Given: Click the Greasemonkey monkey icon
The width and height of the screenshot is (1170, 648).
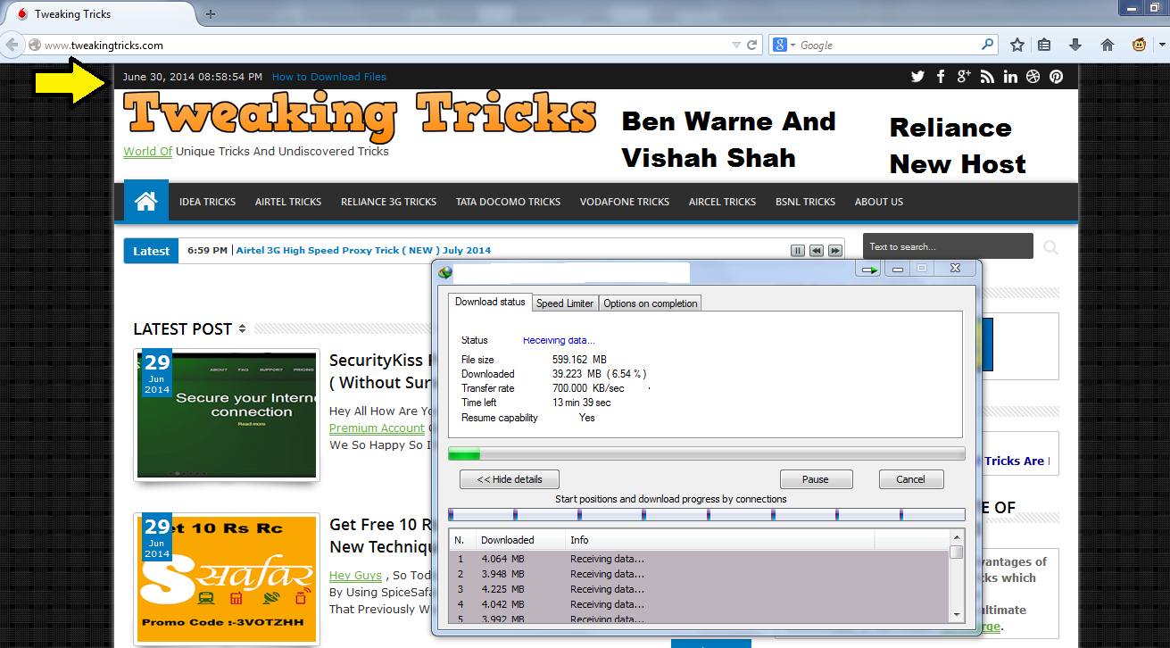Looking at the screenshot, I should click(1139, 45).
